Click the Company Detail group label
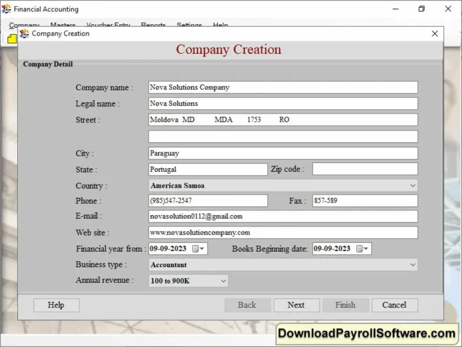The image size is (462, 347). 48,64
